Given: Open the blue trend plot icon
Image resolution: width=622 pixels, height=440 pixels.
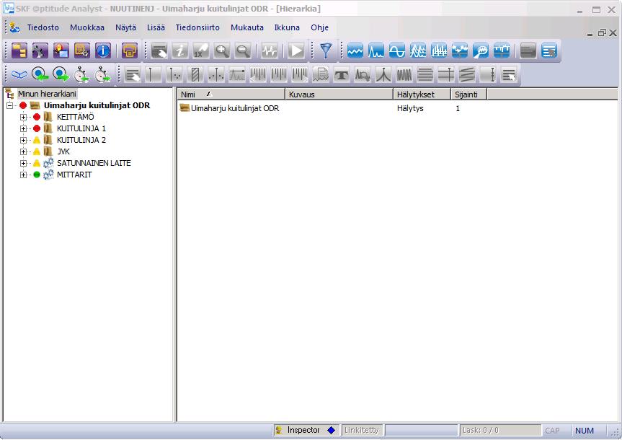Looking at the screenshot, I should coord(355,50).
